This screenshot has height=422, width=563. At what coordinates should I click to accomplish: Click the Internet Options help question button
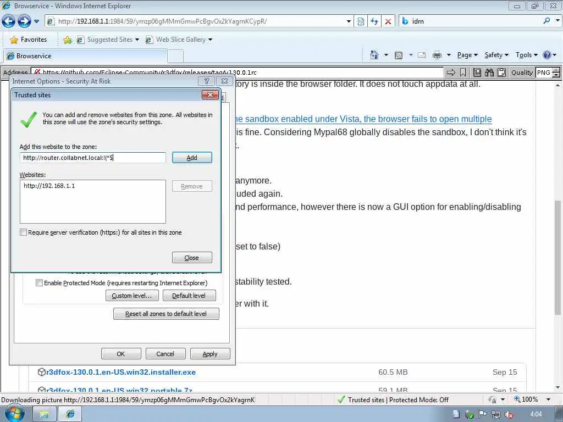(x=207, y=81)
